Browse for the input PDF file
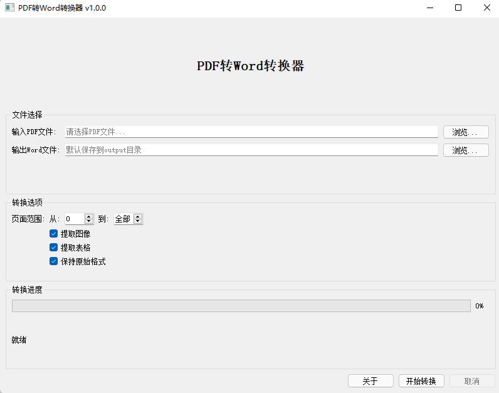The image size is (499, 393). (466, 132)
